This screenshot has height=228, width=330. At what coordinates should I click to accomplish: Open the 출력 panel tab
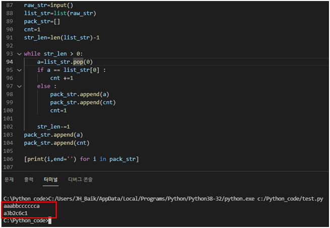click(29, 179)
